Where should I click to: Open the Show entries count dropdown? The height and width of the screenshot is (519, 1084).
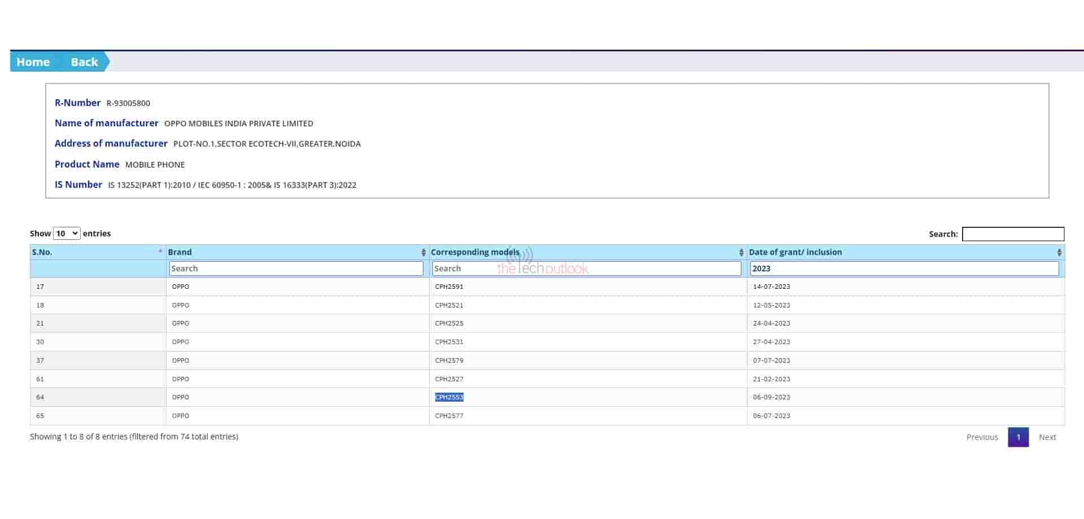tap(67, 234)
